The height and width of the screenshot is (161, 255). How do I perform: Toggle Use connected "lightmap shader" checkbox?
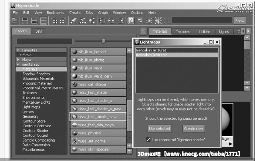pos(148,140)
